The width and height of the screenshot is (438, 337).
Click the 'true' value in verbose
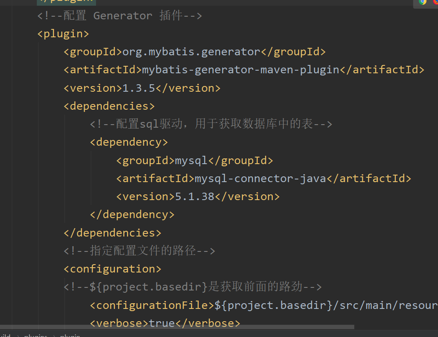click(x=162, y=323)
